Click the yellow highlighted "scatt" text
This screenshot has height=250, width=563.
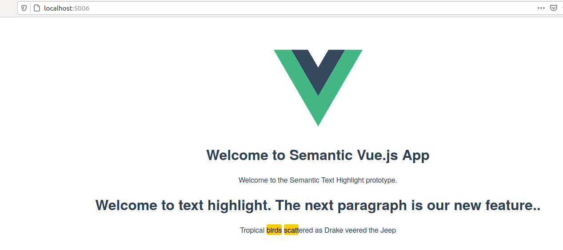(x=291, y=230)
